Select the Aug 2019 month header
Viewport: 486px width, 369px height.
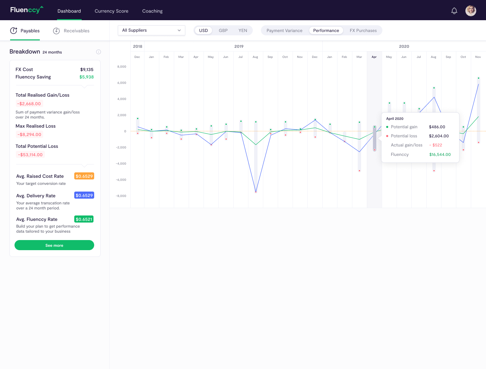pos(255,57)
